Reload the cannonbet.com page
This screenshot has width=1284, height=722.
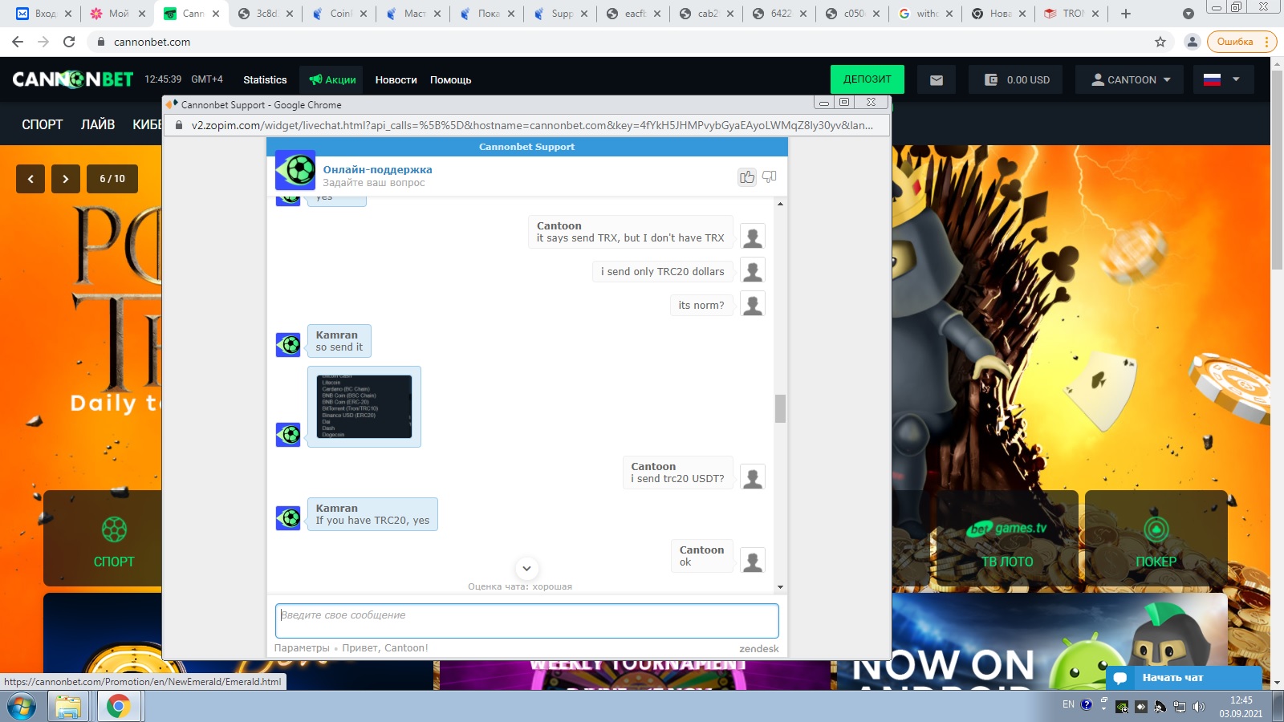pos(69,42)
